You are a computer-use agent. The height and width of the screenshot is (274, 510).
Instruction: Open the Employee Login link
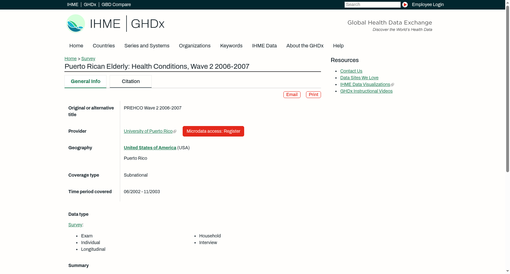pyautogui.click(x=428, y=4)
